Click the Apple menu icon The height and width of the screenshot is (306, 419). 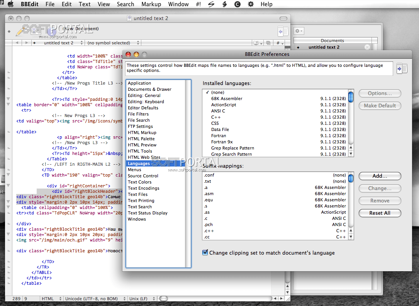coord(10,4)
